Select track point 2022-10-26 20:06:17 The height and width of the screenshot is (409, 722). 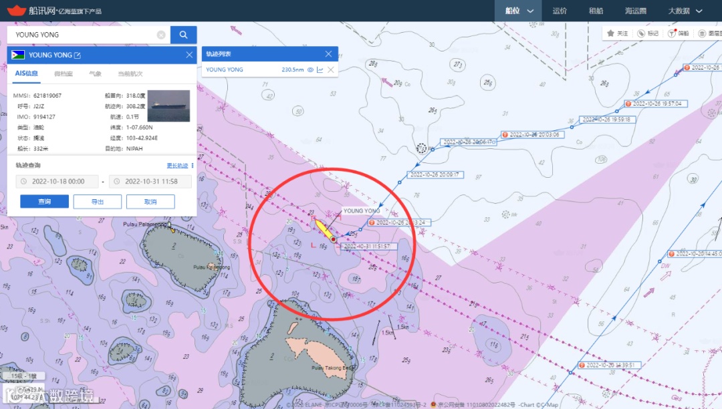tap(468, 142)
